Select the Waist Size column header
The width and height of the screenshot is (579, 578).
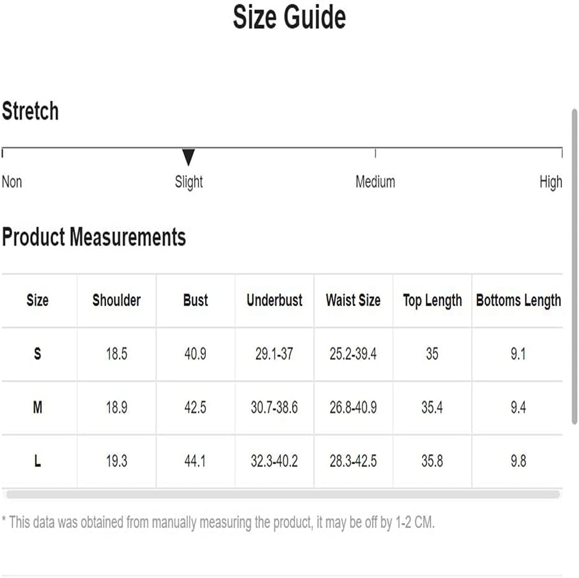(353, 300)
